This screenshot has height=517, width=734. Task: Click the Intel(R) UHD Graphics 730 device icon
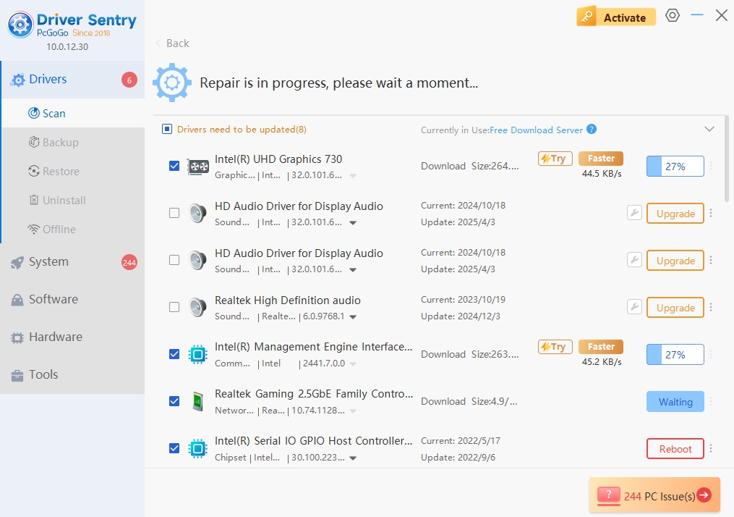click(198, 167)
